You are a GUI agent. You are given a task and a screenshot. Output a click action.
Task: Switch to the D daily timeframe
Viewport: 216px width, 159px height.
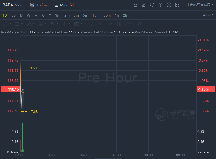(x=21, y=15)
